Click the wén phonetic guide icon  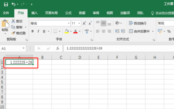[x=87, y=31]
